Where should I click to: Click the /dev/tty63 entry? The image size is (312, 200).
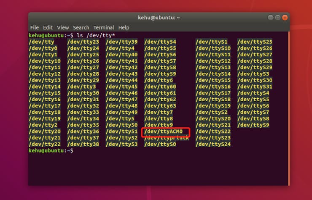160,106
